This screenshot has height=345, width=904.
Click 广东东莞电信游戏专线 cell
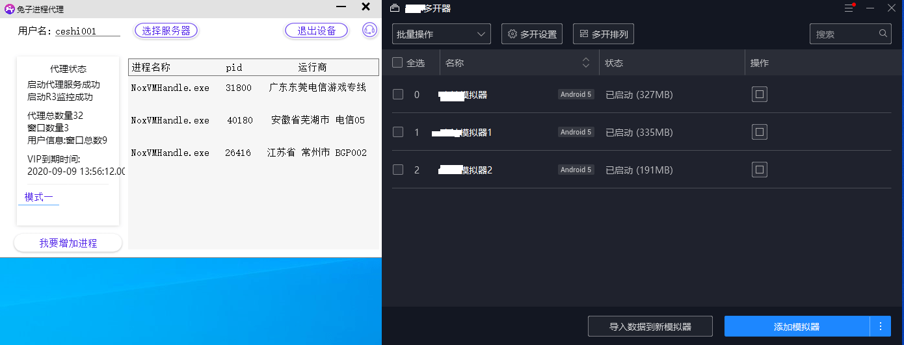[317, 87]
